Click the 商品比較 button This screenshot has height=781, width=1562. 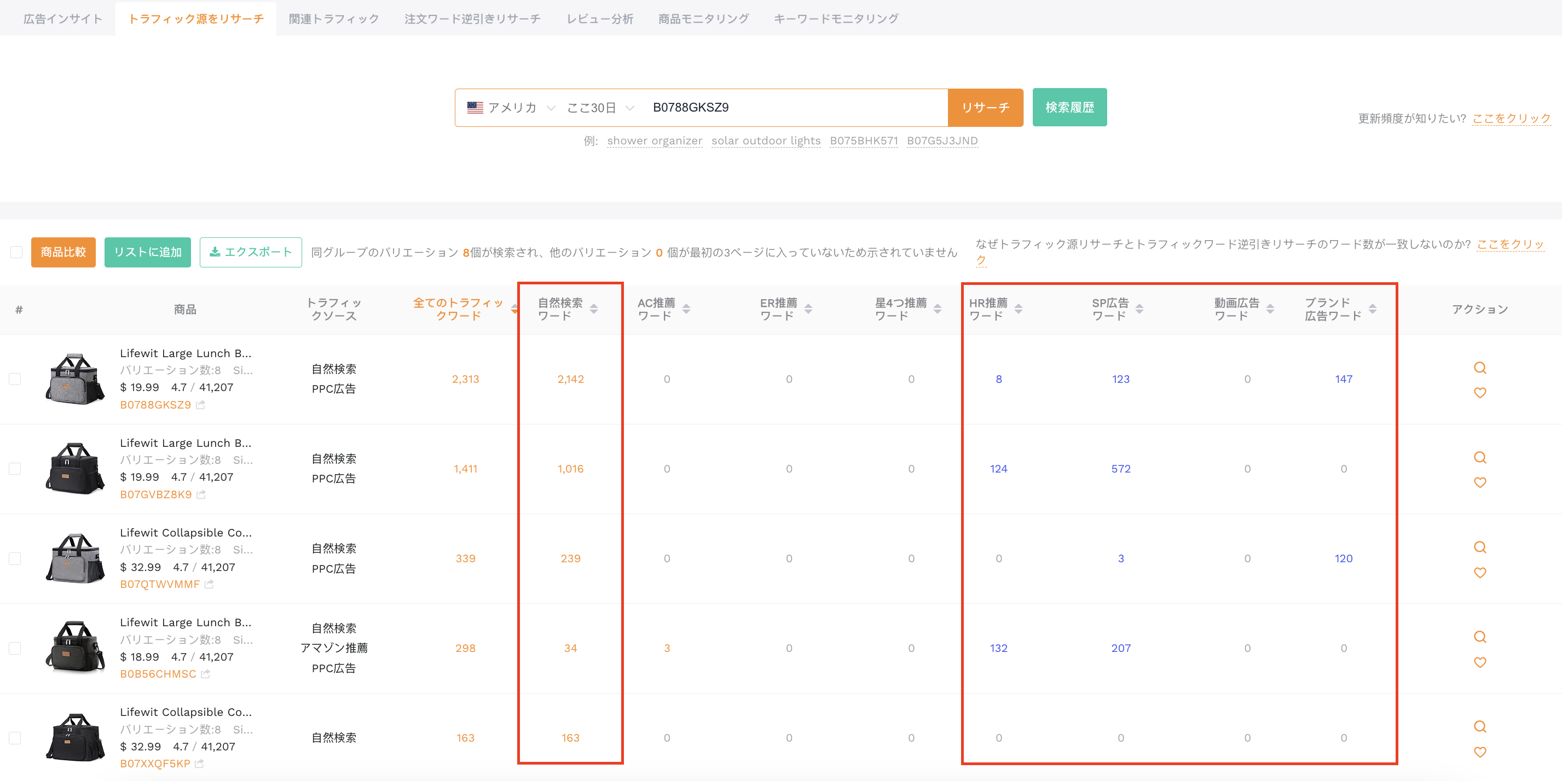point(63,252)
